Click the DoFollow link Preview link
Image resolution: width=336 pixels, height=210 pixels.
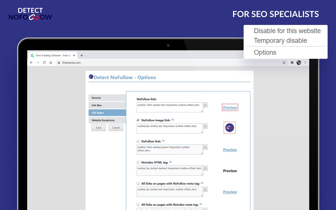pos(230,150)
